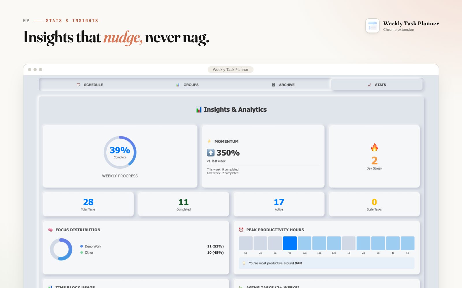This screenshot has width=462, height=288.
Task: Click the Total Tasks 28 card
Action: click(88, 204)
